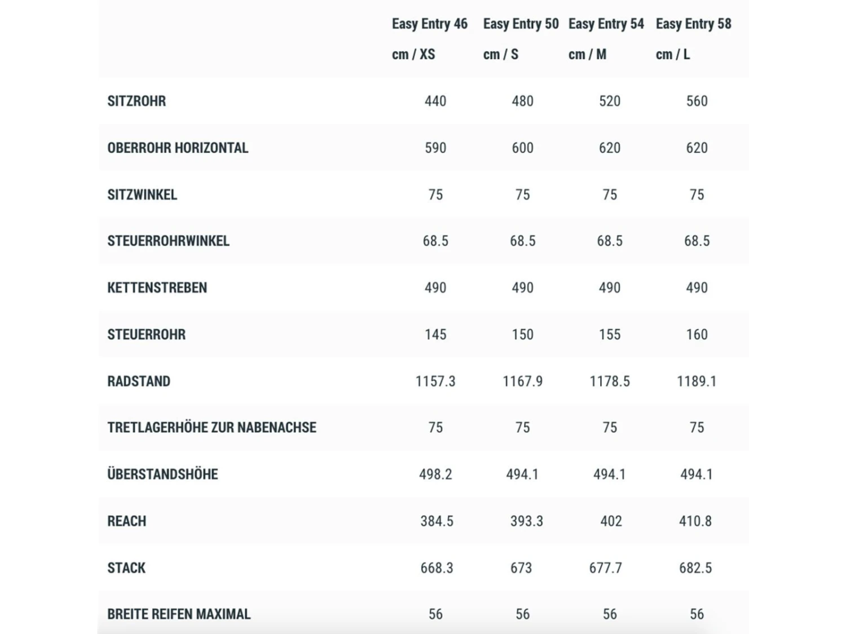Click the Easy Entry 46 cm / XS column header

pyautogui.click(x=429, y=39)
